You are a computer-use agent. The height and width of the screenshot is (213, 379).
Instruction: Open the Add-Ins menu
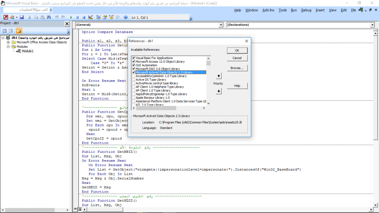pyautogui.click(x=268, y=10)
